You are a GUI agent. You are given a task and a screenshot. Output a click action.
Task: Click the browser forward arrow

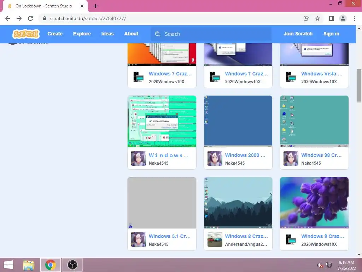pos(19,18)
